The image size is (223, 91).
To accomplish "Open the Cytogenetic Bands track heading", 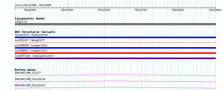I will 30,18.
